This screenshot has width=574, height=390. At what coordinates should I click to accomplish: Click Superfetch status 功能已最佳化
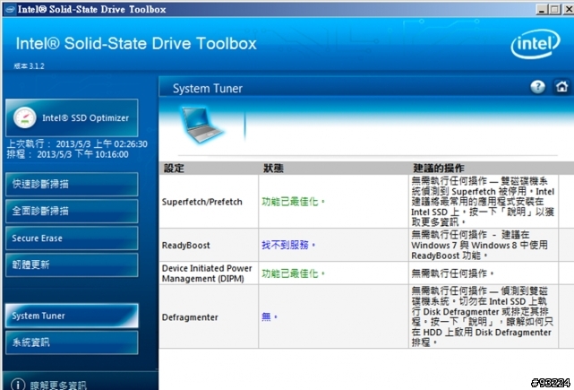293,202
